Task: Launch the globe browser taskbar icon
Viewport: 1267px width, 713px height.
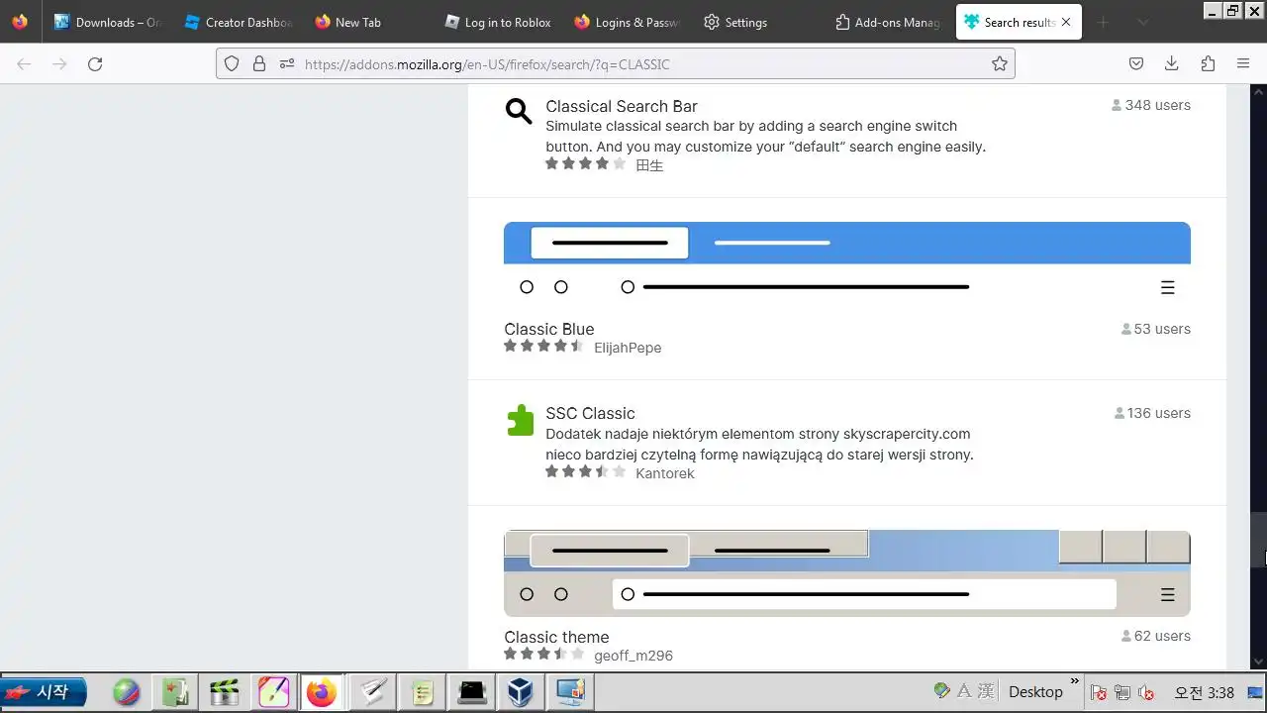Action: [x=126, y=692]
